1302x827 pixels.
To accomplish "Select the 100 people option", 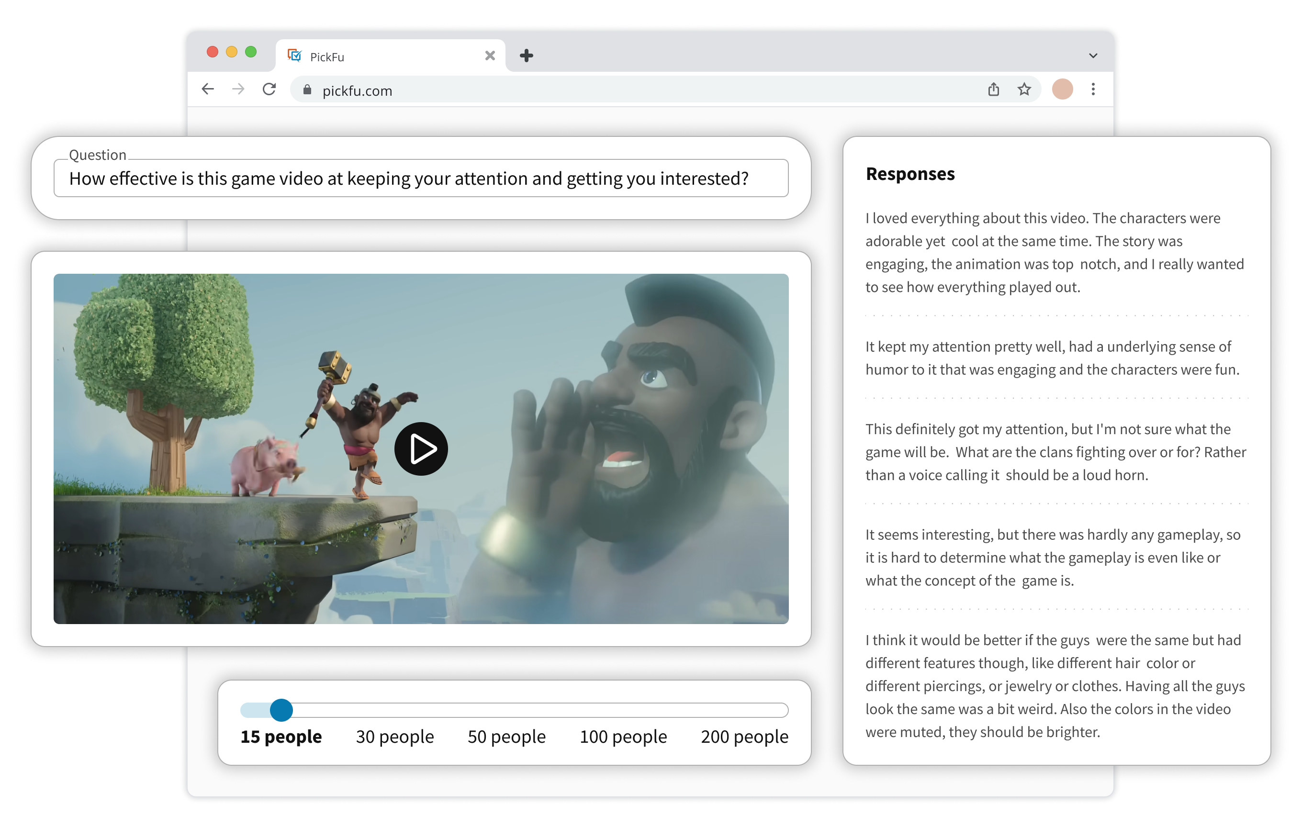I will (x=623, y=737).
